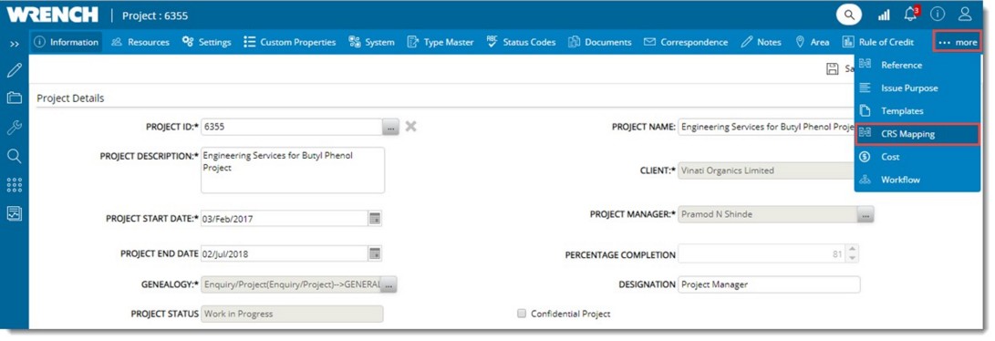This screenshot has width=995, height=341.
Task: Collapse the more overflow menu
Action: (x=957, y=43)
